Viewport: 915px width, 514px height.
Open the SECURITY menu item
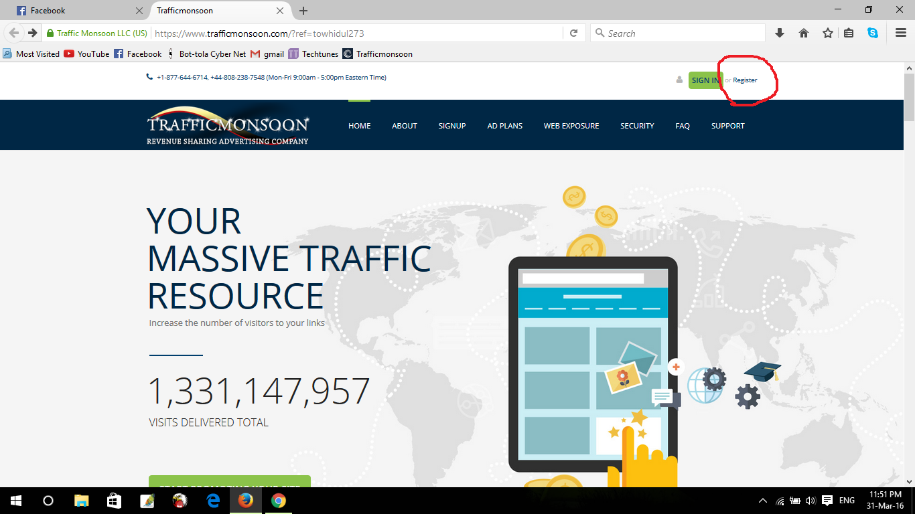click(637, 126)
